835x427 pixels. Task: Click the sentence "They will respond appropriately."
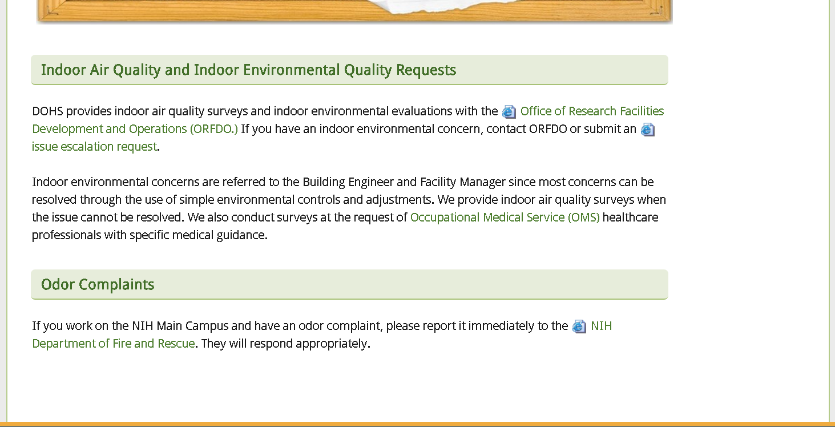tap(285, 344)
